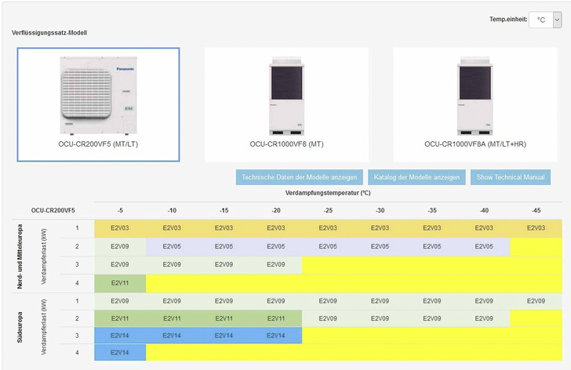Choose Südeuropa row 3 E2V14 under -5
Image resolution: width=571 pixels, height=370 pixels.
coord(120,336)
